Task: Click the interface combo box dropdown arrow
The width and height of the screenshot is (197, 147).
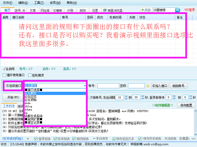Action: [85, 86]
